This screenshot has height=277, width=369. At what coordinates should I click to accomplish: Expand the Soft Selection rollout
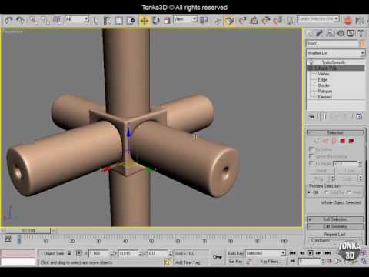pyautogui.click(x=335, y=219)
